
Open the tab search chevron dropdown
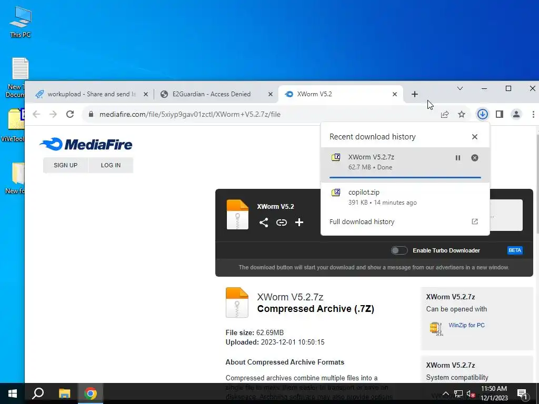pyautogui.click(x=460, y=88)
